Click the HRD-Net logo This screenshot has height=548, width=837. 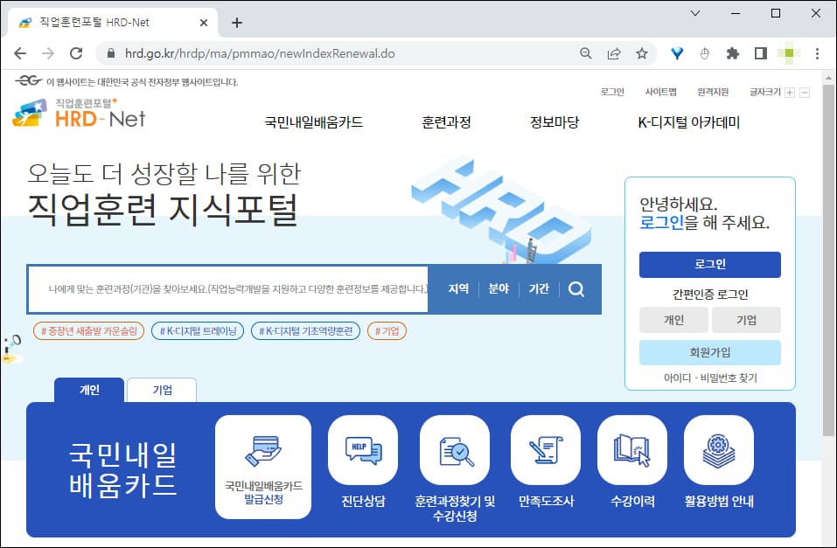(80, 114)
